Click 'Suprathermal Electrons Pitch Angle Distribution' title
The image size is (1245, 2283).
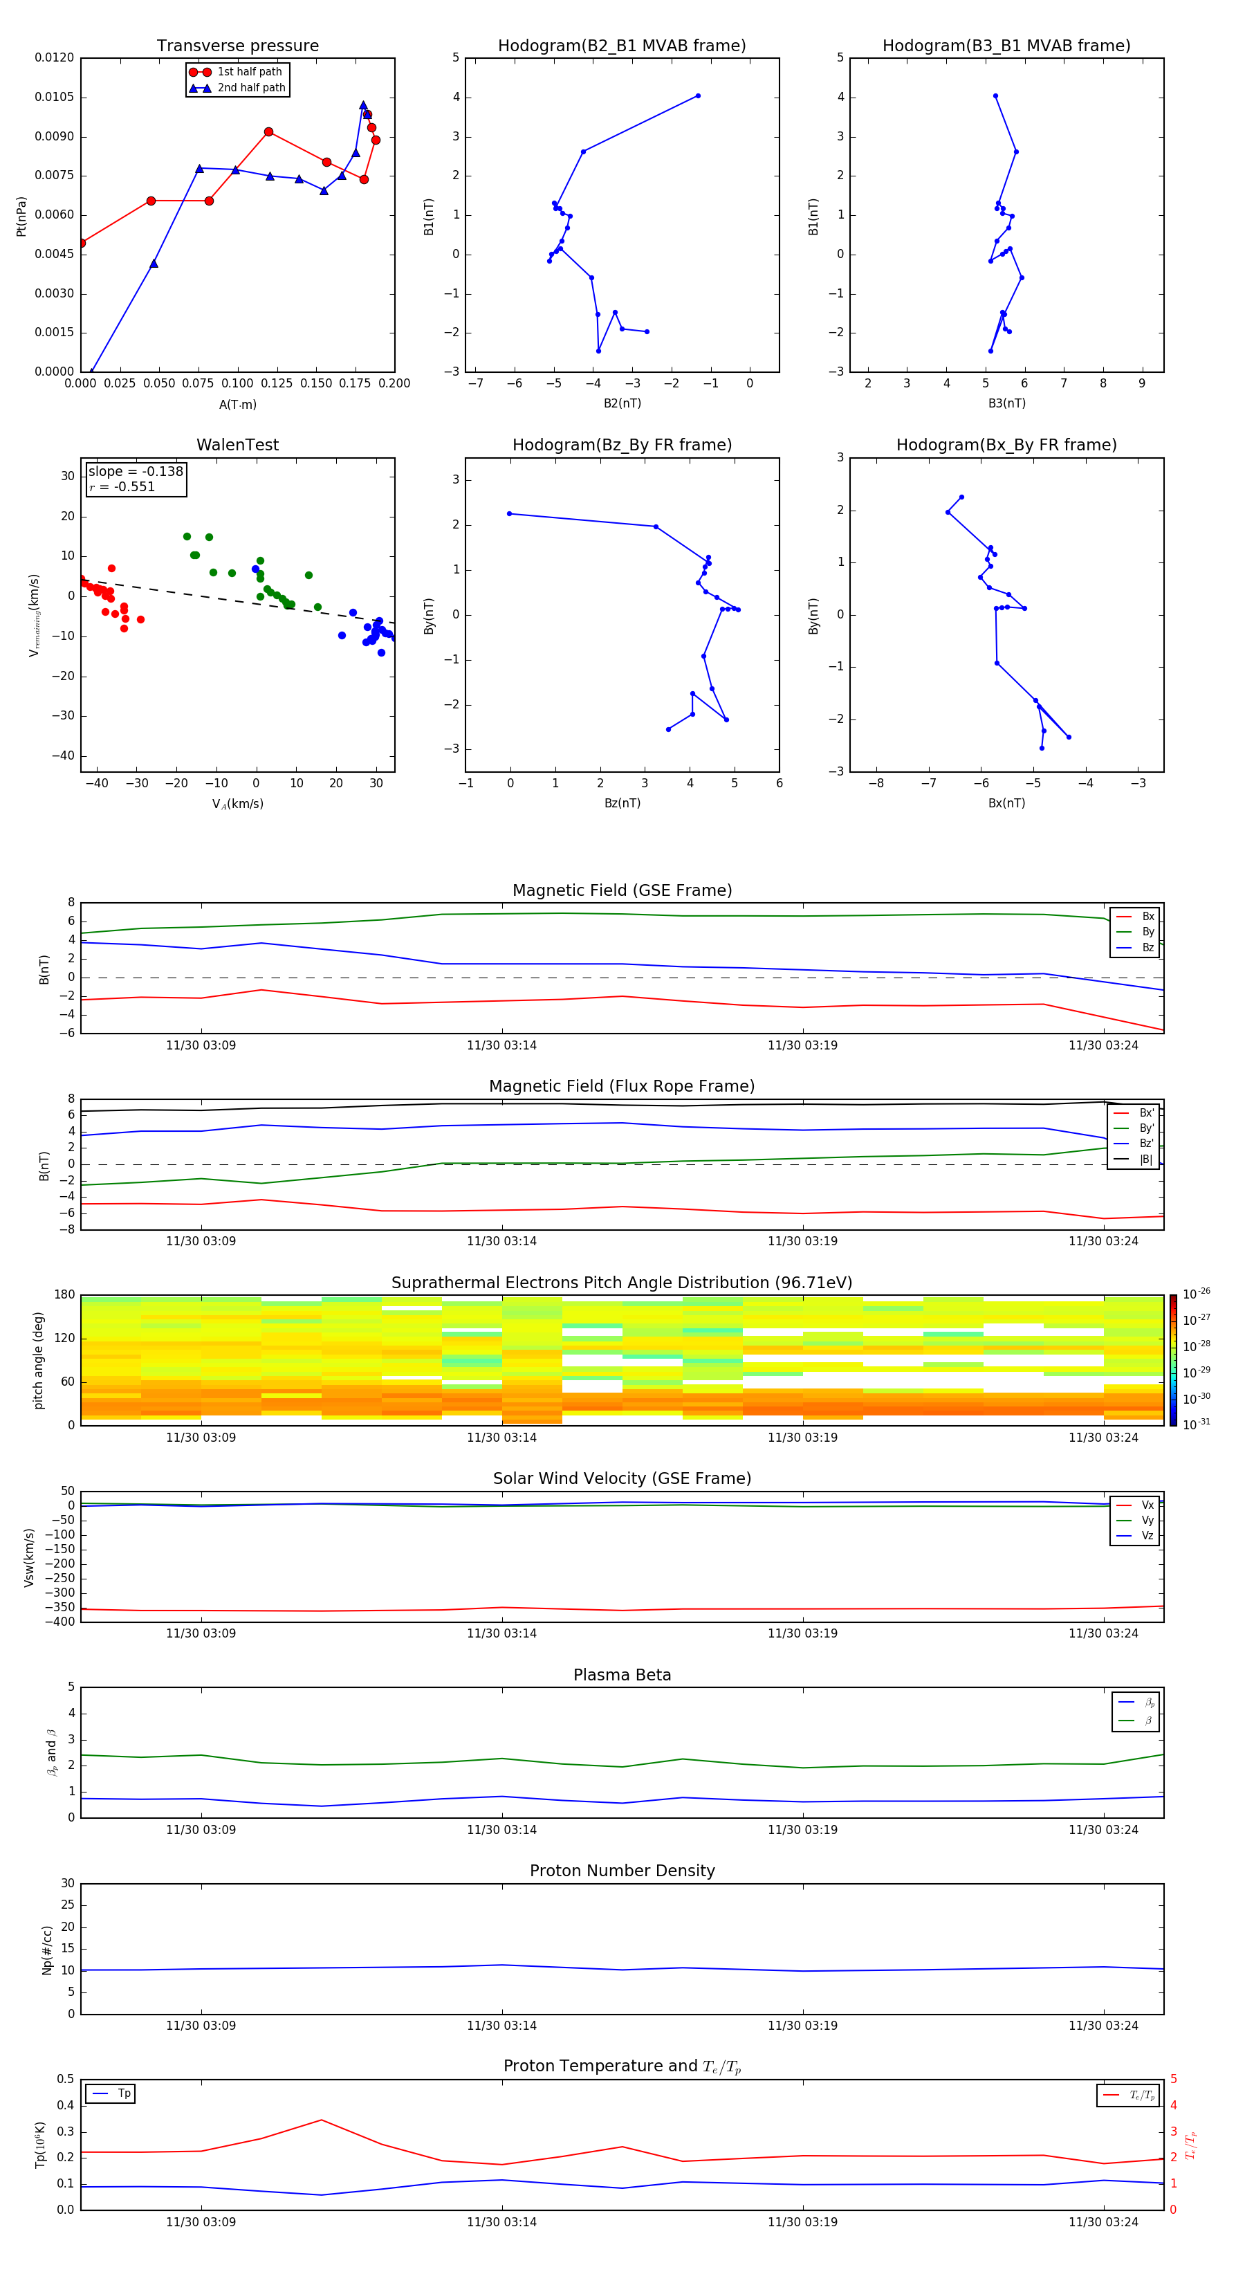click(x=622, y=1283)
